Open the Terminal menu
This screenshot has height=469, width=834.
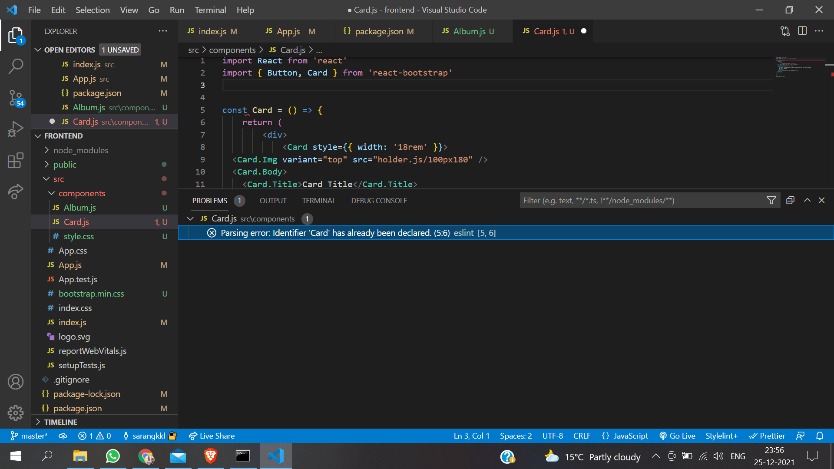pyautogui.click(x=210, y=10)
